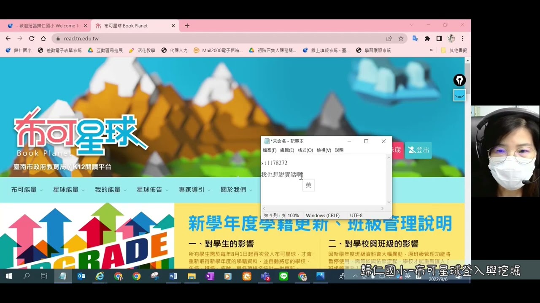The height and width of the screenshot is (303, 540).
Task: Open the Chrome home page button
Action: click(x=43, y=38)
